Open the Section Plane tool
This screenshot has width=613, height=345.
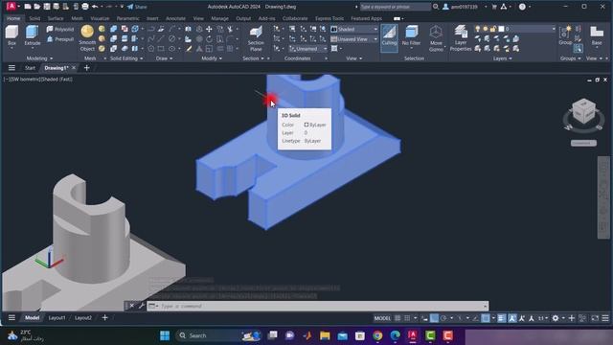(256, 38)
